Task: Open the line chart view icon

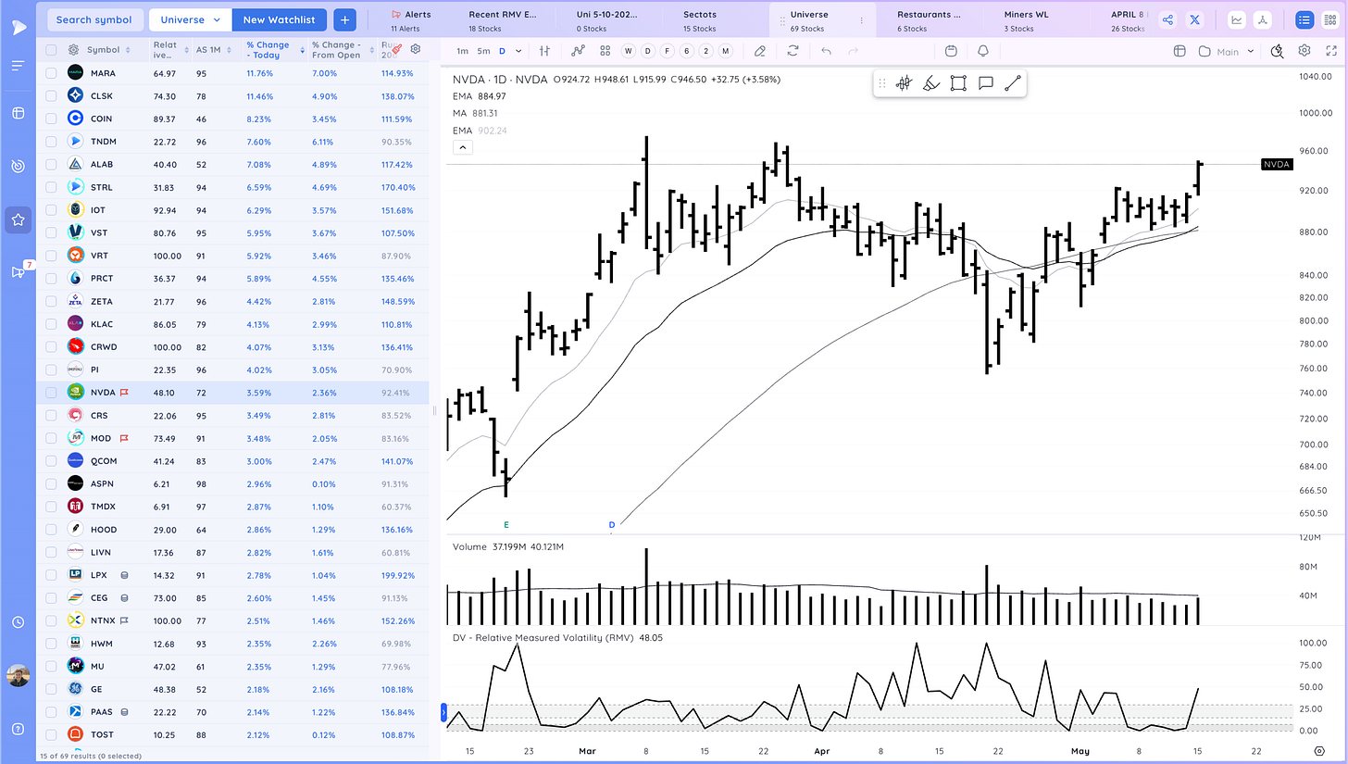Action: pyautogui.click(x=1237, y=19)
